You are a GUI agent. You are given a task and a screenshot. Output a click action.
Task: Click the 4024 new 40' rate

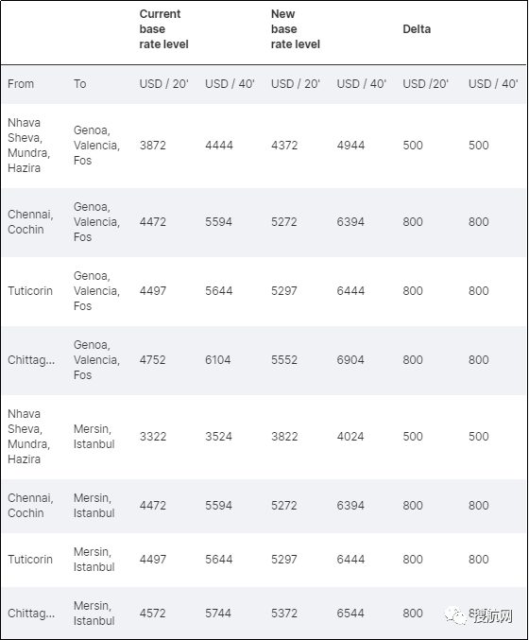coord(350,437)
